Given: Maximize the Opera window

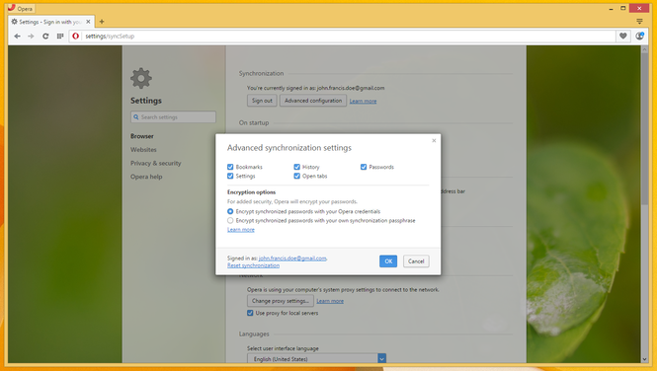Looking at the screenshot, I should coord(623,8).
